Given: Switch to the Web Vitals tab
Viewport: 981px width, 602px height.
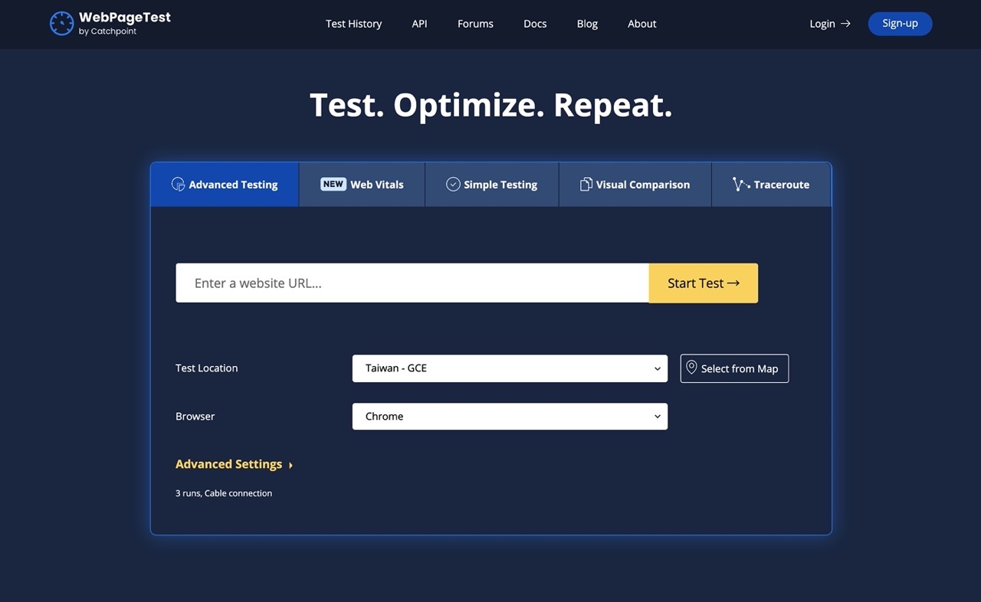Looking at the screenshot, I should click(x=362, y=185).
